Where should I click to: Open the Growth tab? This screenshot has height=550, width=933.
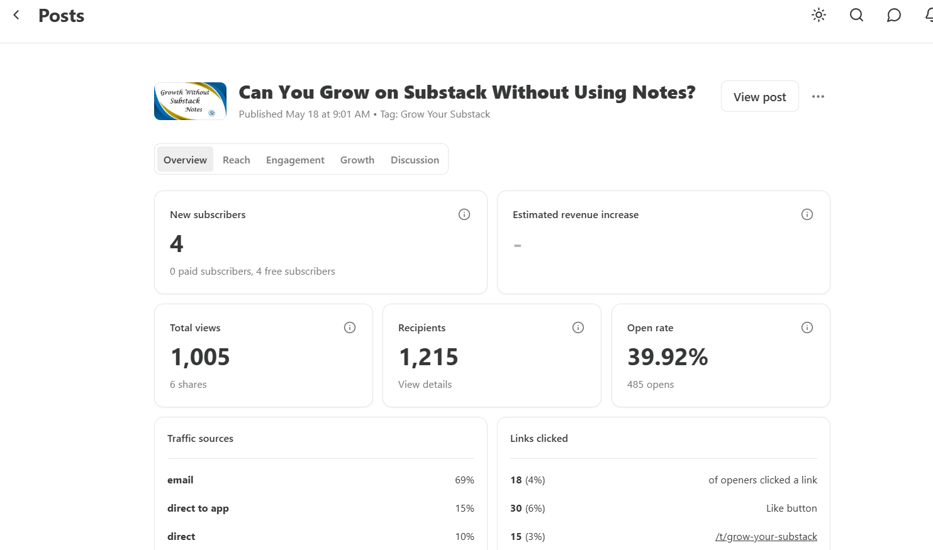[x=357, y=160]
